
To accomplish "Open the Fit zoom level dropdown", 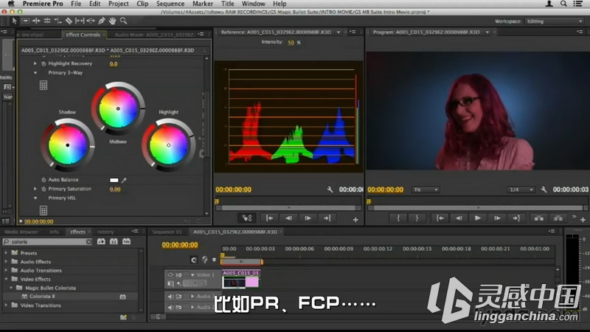I will (426, 190).
